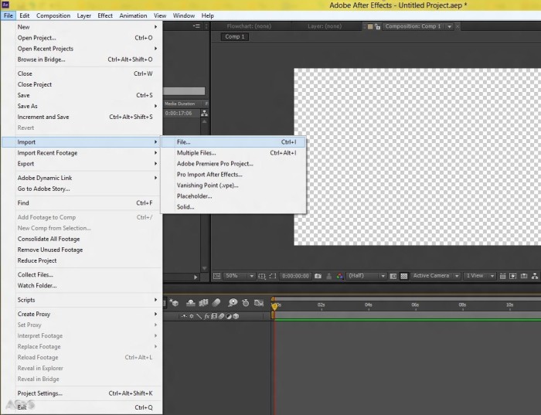
Task: Open the 1 View layout dropdown
Action: [x=480, y=276]
